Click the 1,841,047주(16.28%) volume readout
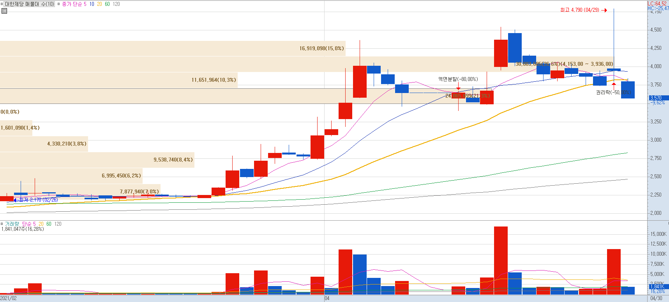 coord(23,229)
